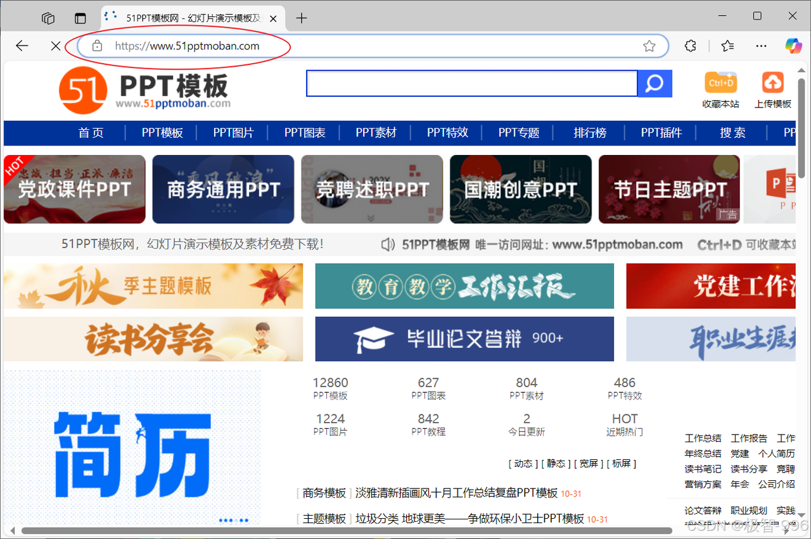Open browser extensions puzzle icon
The width and height of the screenshot is (811, 539).
pyautogui.click(x=691, y=46)
